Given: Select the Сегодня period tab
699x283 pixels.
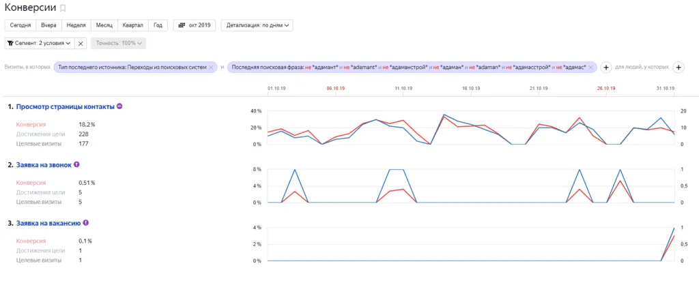Looking at the screenshot, I should [20, 25].
